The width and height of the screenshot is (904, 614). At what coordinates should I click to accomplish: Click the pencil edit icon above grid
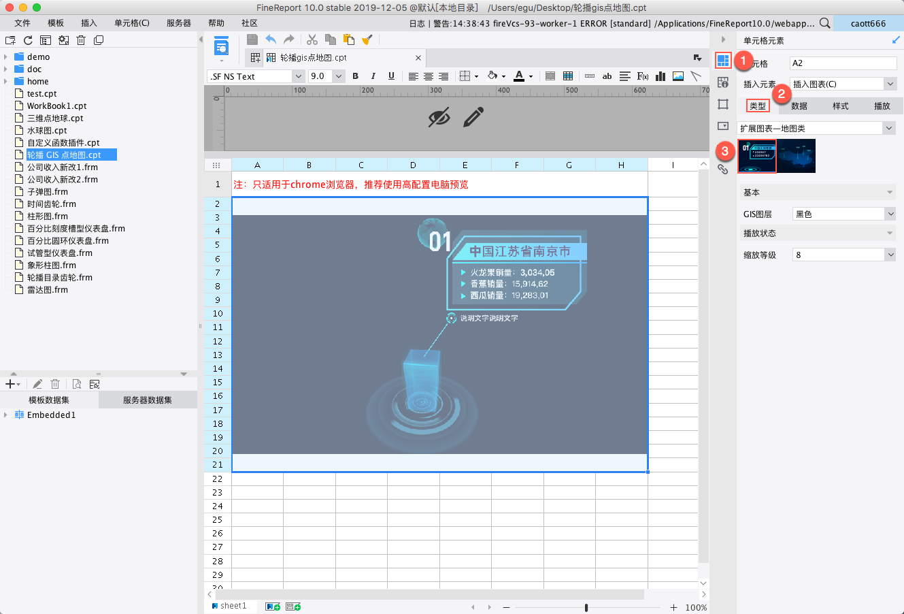tap(473, 117)
